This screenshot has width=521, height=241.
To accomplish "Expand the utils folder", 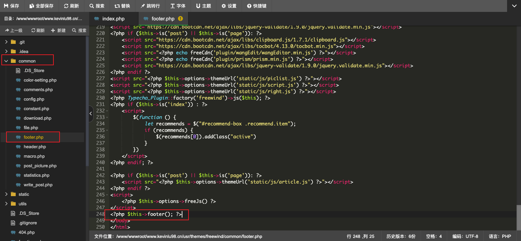I will (6, 204).
